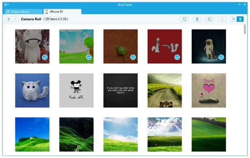Screen dimensions: 250x158
Task: Click the Camera Roll heading
Action: tap(31, 19)
